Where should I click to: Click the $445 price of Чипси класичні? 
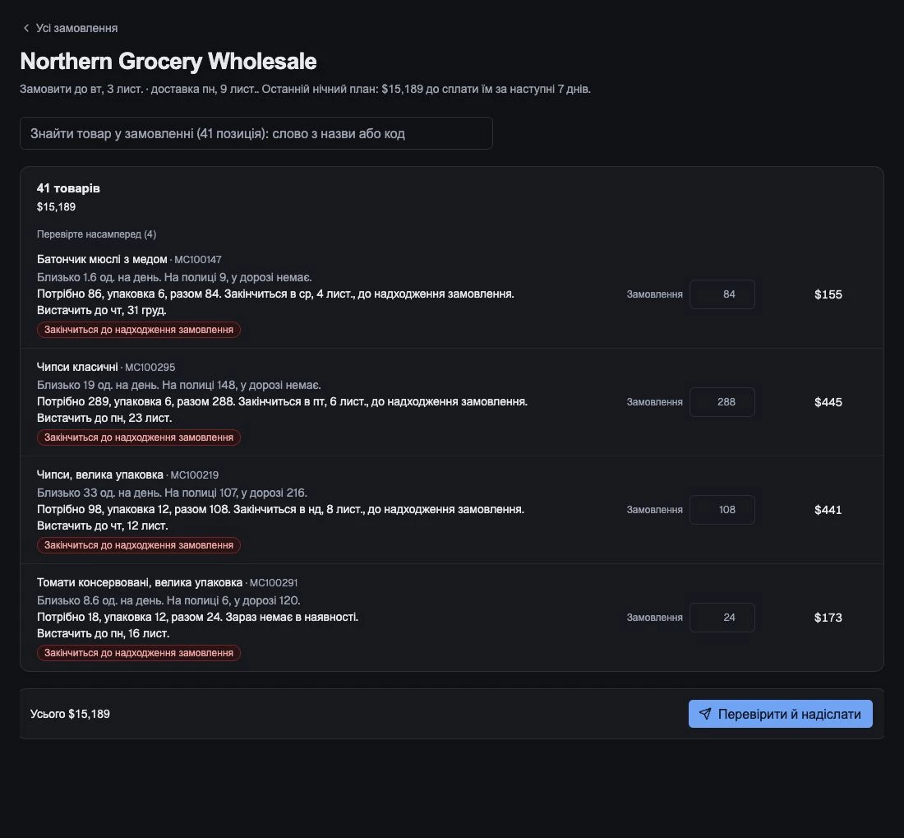pos(828,402)
